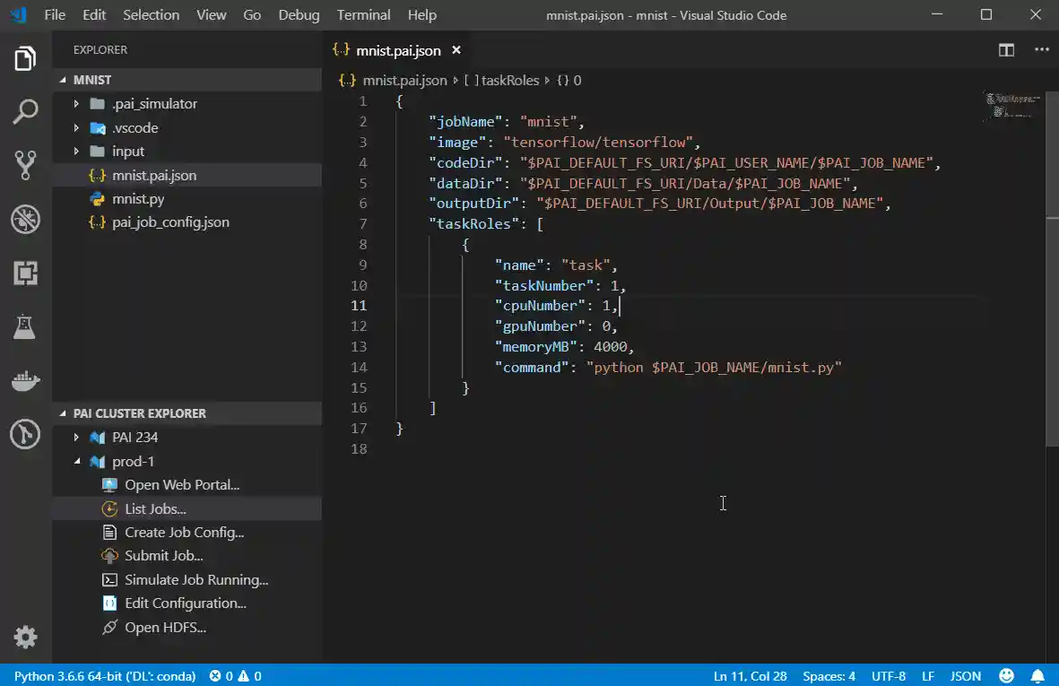Open the Selection menu

coord(151,15)
